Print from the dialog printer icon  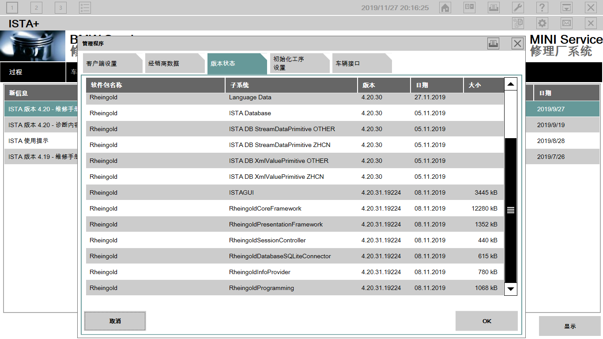click(x=494, y=43)
